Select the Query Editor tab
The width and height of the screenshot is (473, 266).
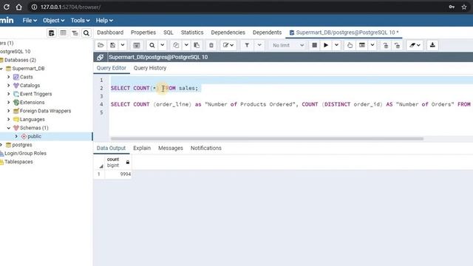click(x=112, y=68)
